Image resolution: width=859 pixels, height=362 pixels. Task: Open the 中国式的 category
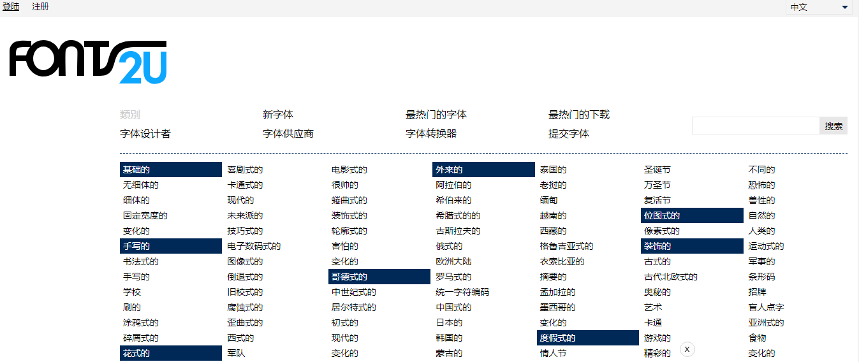(453, 307)
